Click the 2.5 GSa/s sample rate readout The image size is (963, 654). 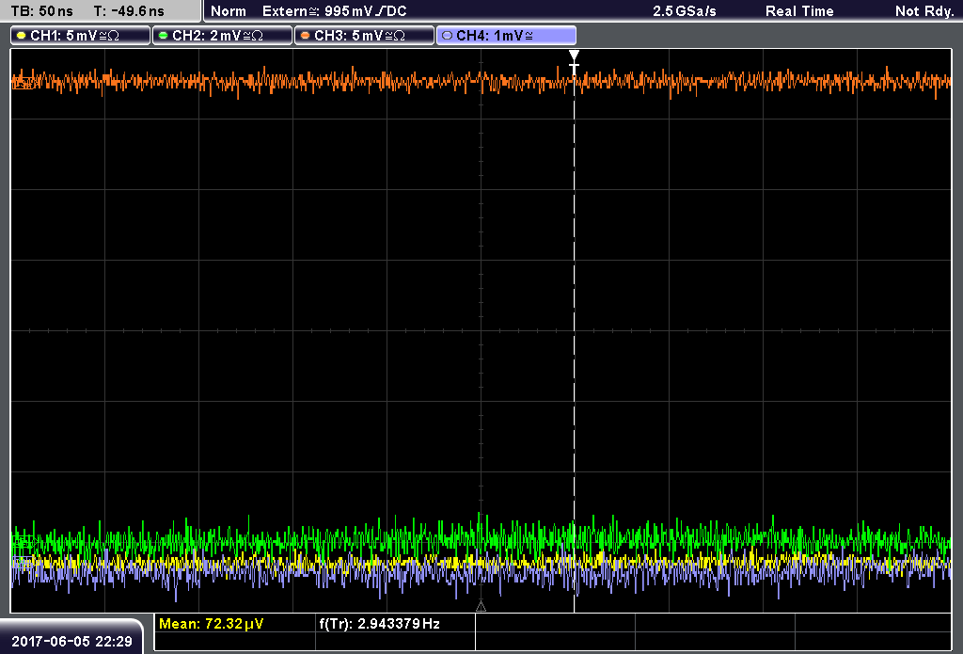(685, 11)
